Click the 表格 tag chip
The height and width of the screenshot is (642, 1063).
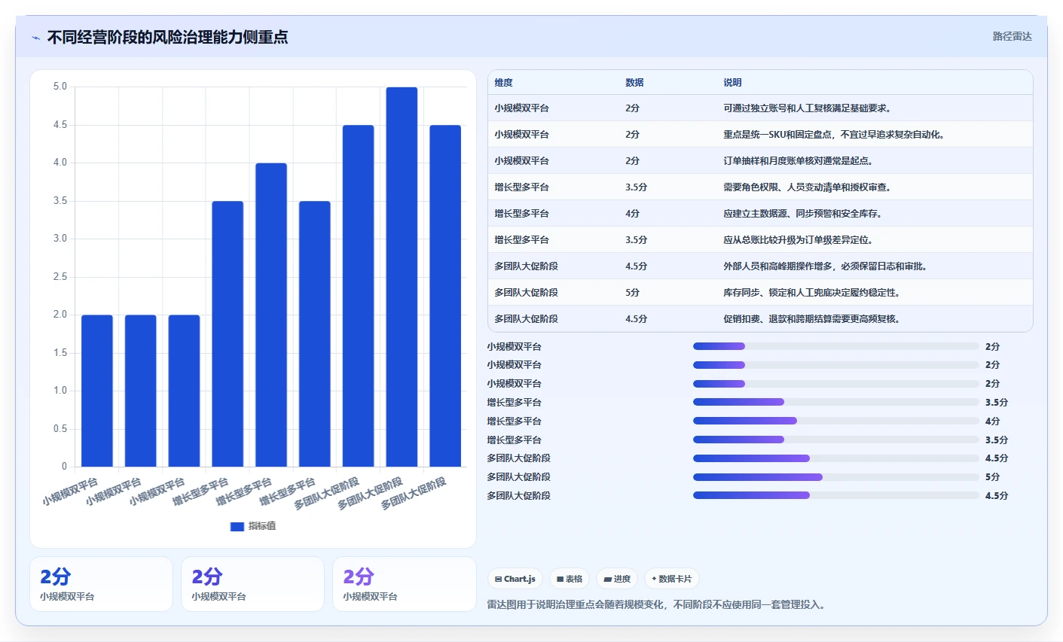[x=570, y=579]
